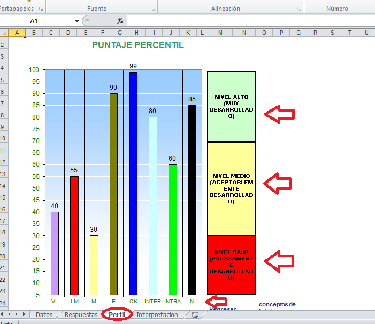
Task: Click the INTRA category axis label
Action: [172, 302]
